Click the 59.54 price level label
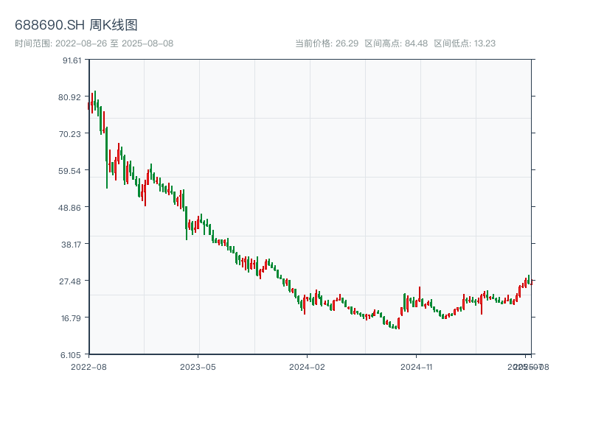This screenshot has height=442, width=590. 72,170
